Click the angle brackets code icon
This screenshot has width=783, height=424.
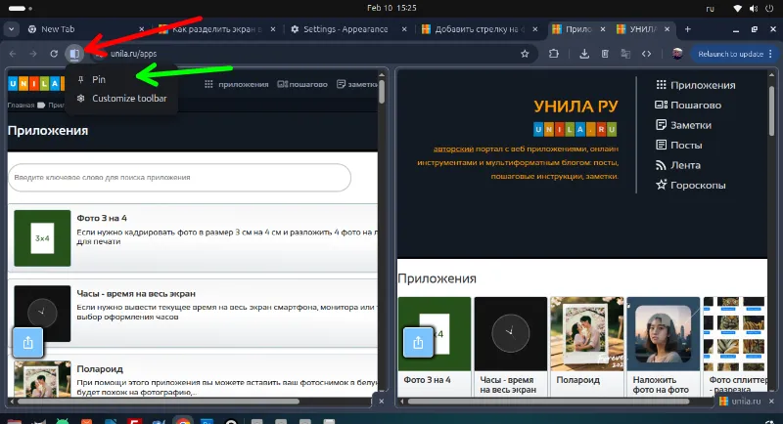pyautogui.click(x=646, y=54)
